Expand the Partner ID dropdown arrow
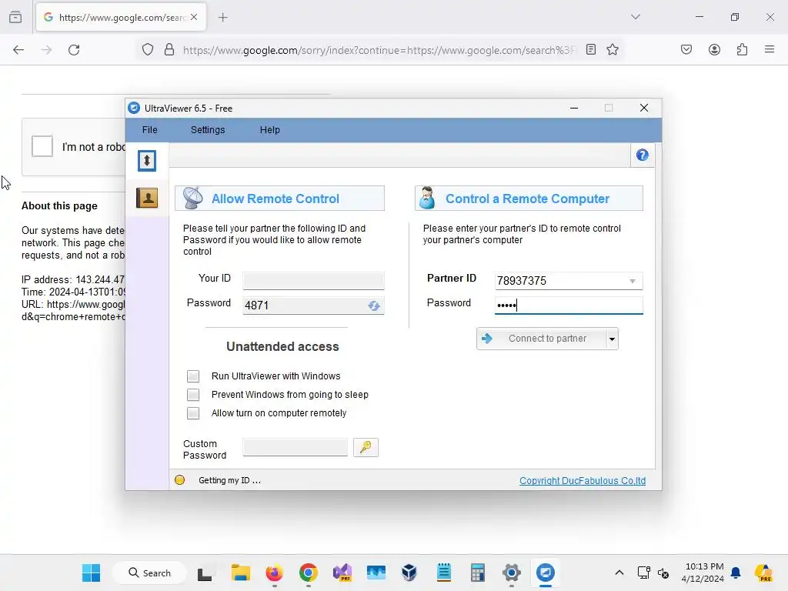 click(633, 281)
